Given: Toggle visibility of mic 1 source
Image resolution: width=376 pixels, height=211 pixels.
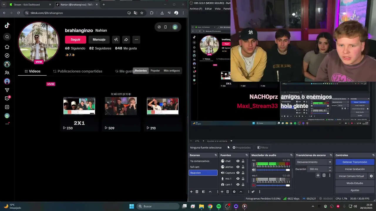Looking at the screenshot, I should coord(238,179).
